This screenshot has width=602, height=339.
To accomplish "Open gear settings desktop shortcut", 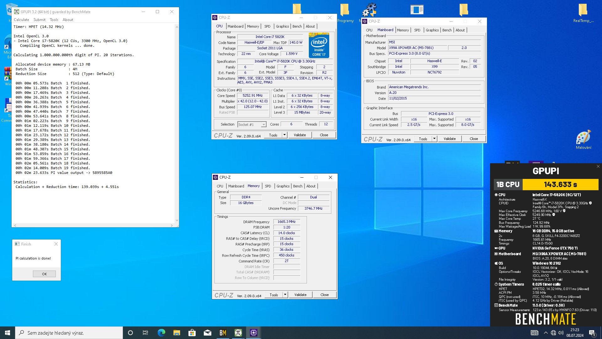I will coord(369,9).
